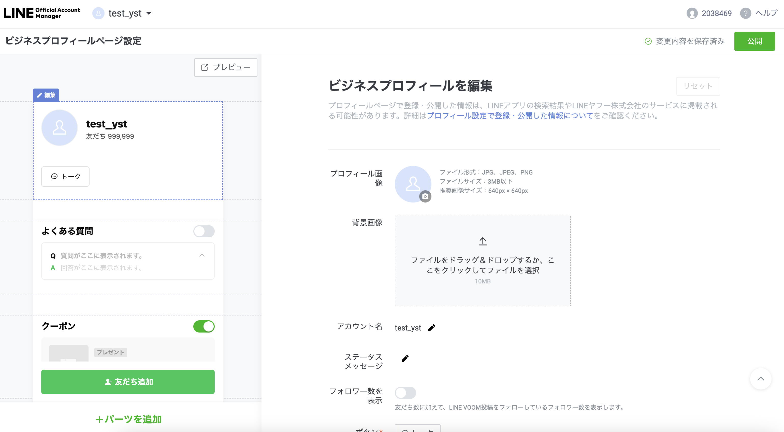Click the test_yst name in preview card
Viewport: 784px width, 432px height.
point(107,124)
